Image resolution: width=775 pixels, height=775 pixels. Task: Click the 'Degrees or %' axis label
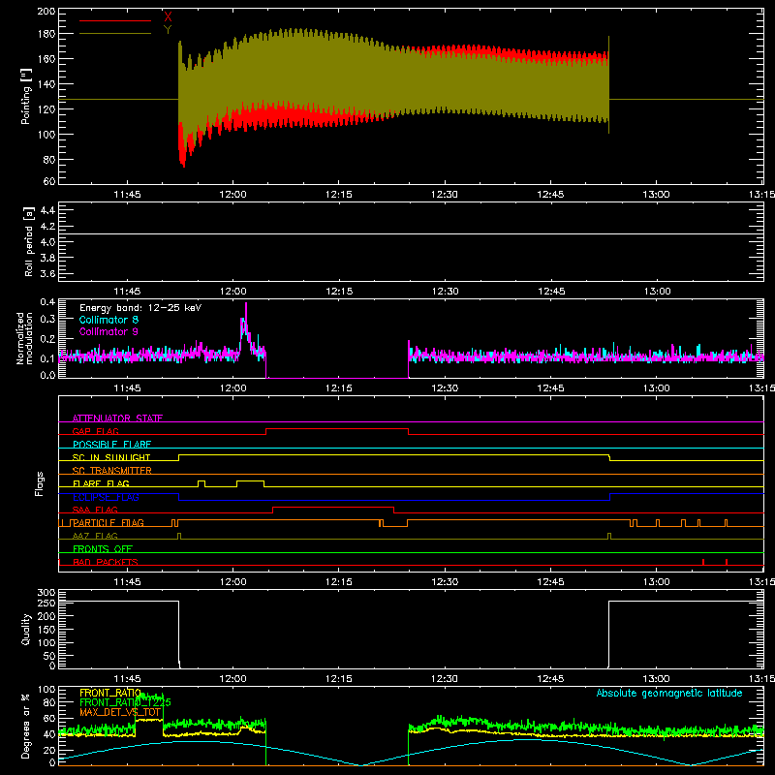point(26,726)
